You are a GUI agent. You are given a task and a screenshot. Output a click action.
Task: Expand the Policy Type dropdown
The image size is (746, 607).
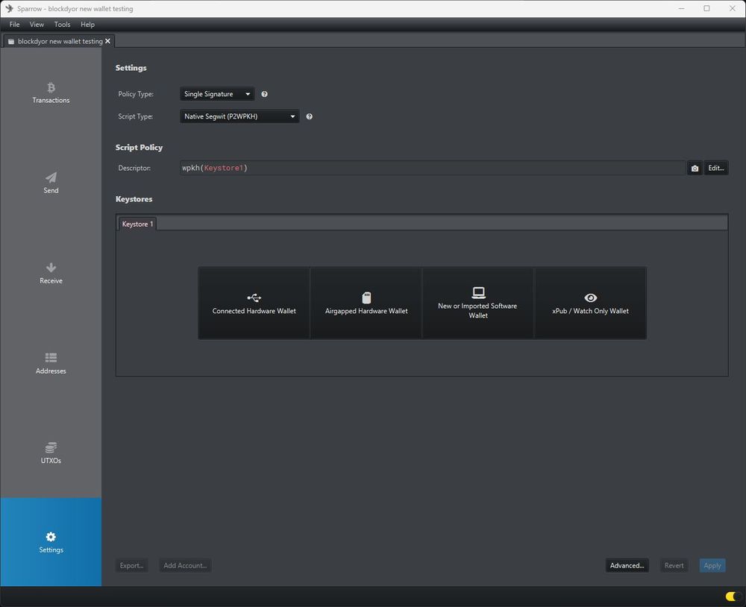pos(217,95)
